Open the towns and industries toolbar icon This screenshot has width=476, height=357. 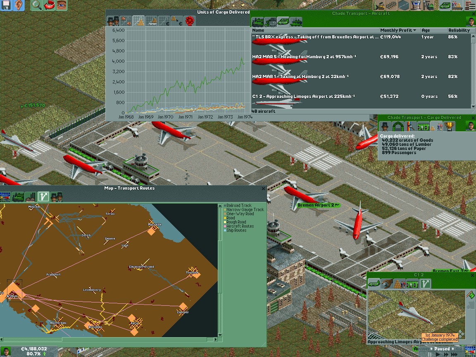470,5
